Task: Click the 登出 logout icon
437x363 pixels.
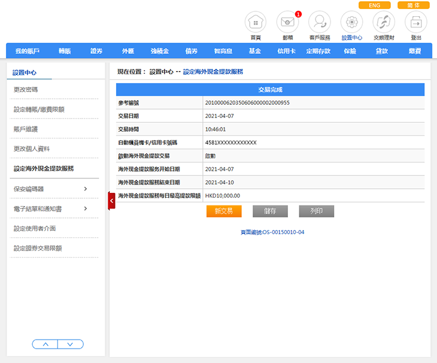Action: (x=415, y=23)
